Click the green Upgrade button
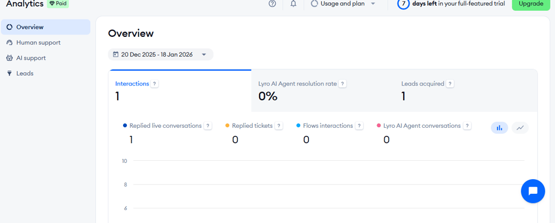Image resolution: width=555 pixels, height=223 pixels. (531, 4)
